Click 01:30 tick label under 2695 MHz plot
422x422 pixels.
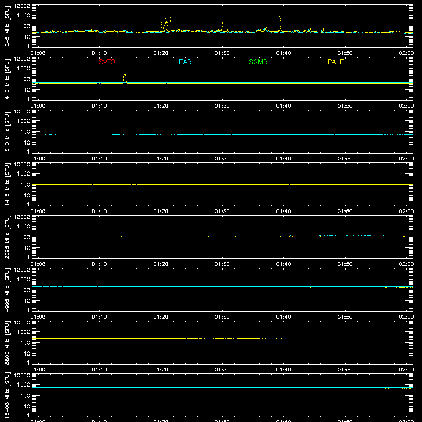(222, 264)
